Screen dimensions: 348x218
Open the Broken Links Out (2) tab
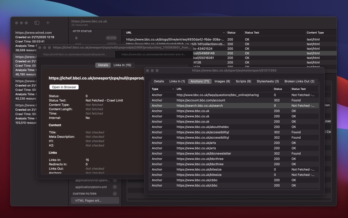(299, 81)
